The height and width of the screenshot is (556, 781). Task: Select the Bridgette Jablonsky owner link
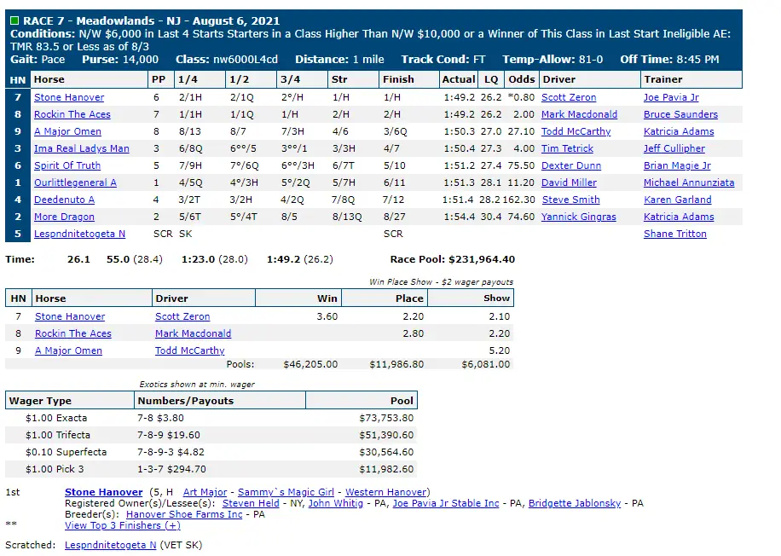(575, 503)
